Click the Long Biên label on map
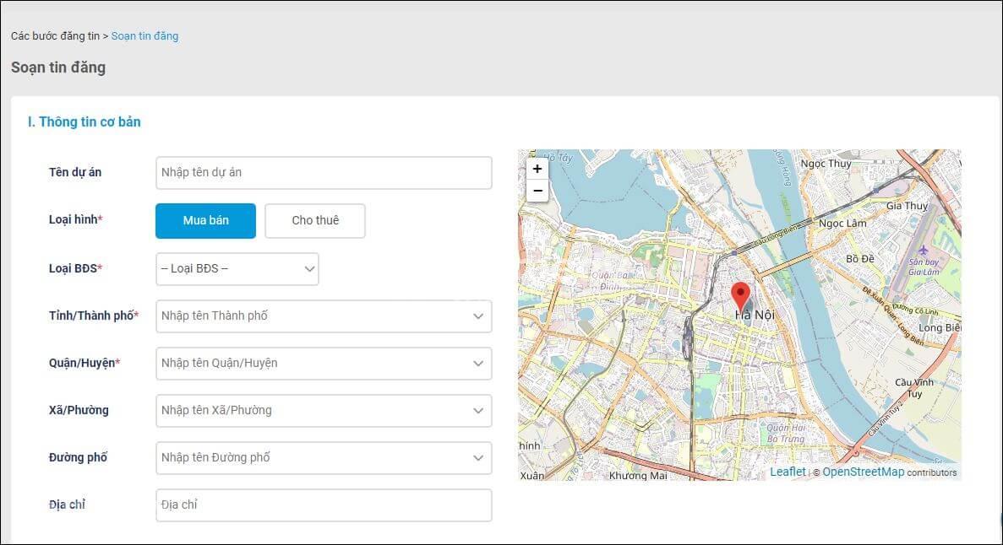 click(x=940, y=327)
